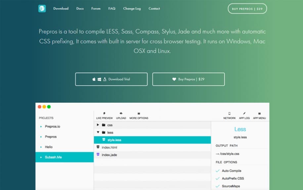Click the green traffic light dot
The image size is (303, 190).
tap(49, 107)
